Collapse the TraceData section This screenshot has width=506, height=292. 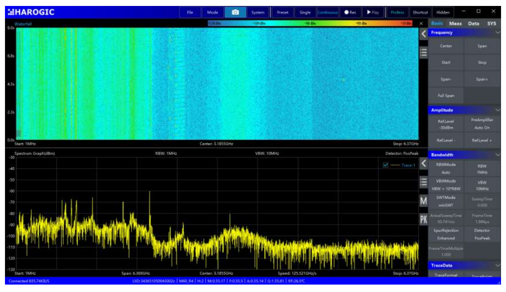498,265
